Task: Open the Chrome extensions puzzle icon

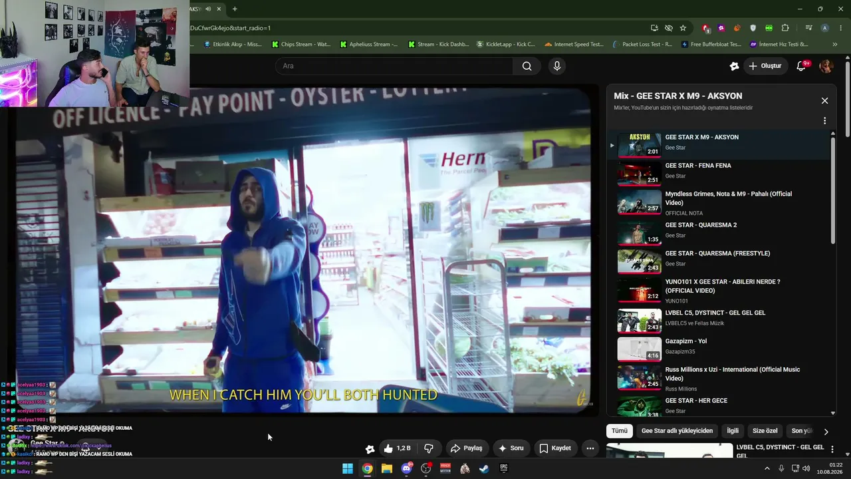Action: [x=785, y=28]
